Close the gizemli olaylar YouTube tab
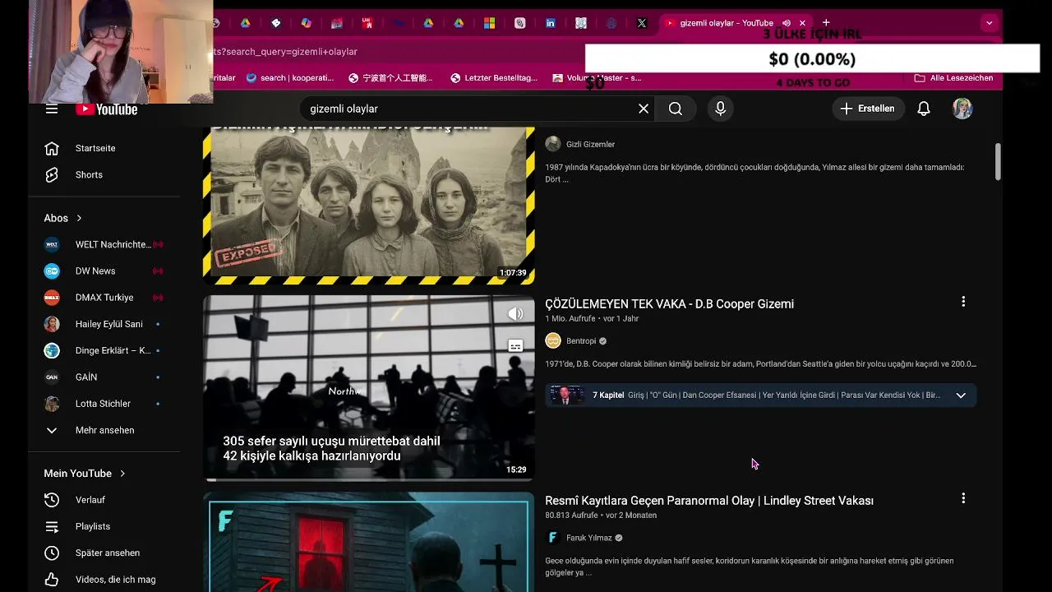The image size is (1052, 592). pyautogui.click(x=802, y=23)
